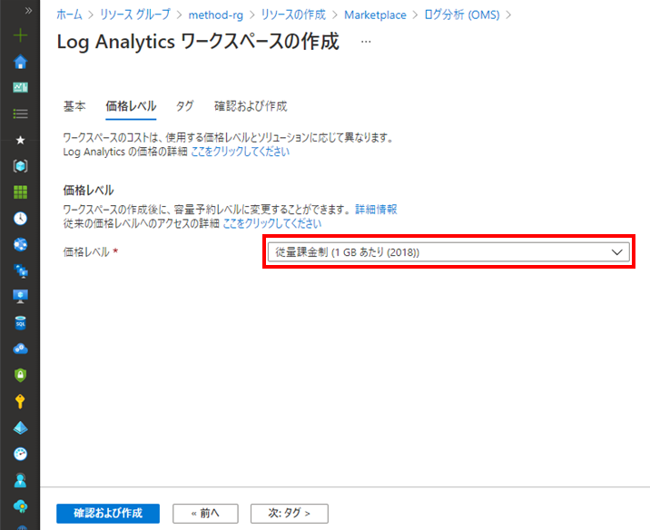
Task: Open the multiple-monitors VM icon
Action: (x=20, y=270)
